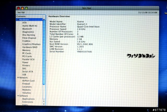Open Applications under Software

(28, 99)
